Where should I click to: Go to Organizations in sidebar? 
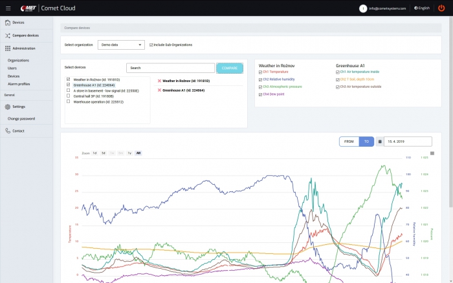click(x=19, y=60)
